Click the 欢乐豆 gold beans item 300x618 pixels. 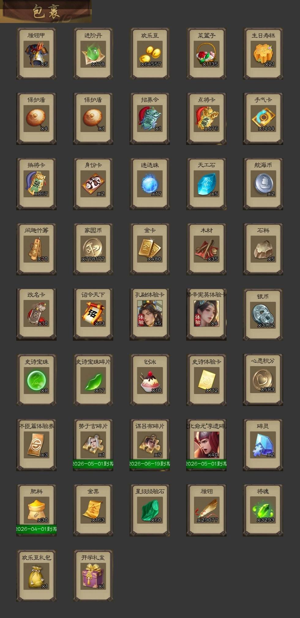click(150, 54)
